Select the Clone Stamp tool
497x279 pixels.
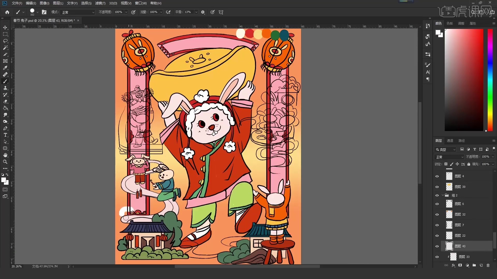click(x=5, y=88)
